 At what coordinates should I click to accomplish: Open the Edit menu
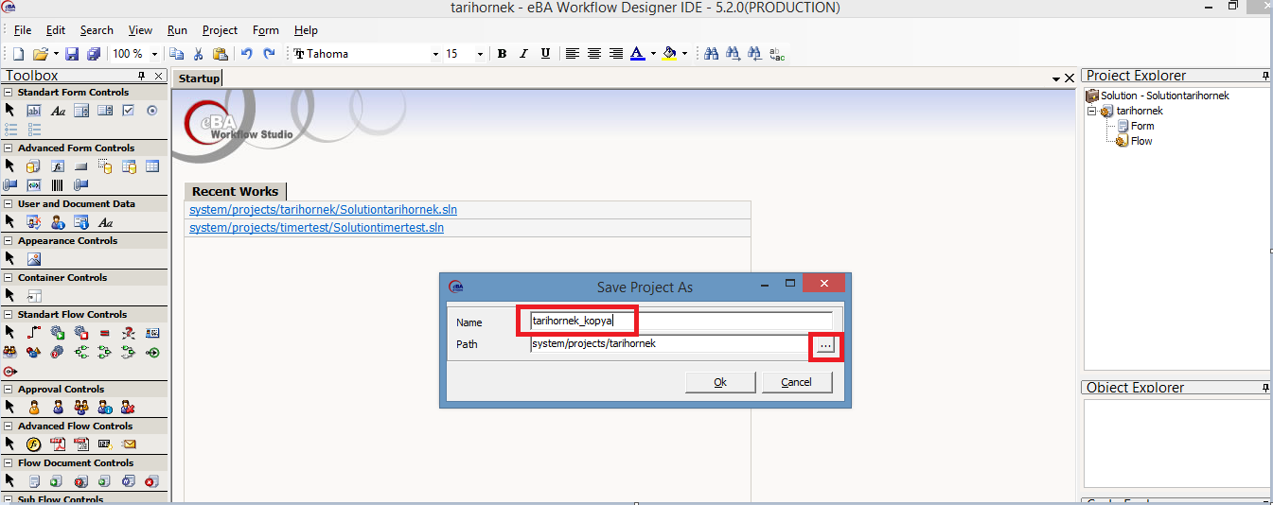click(x=56, y=30)
